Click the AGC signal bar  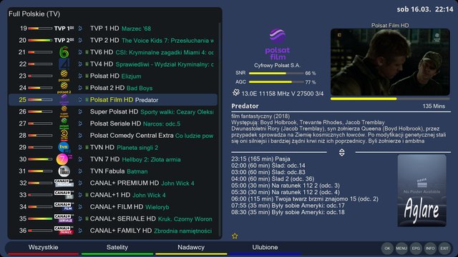pos(276,82)
